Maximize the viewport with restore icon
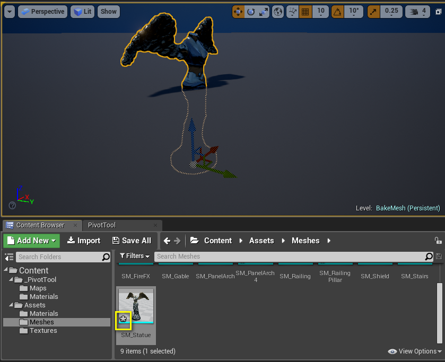Viewport: 445px width, 362px height. point(438,12)
